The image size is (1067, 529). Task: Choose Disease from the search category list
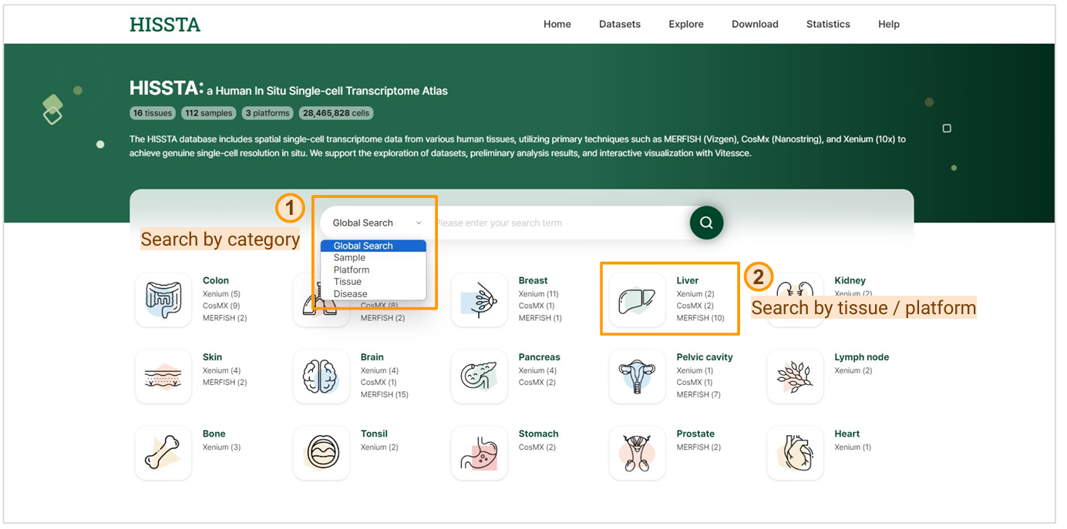(x=350, y=294)
